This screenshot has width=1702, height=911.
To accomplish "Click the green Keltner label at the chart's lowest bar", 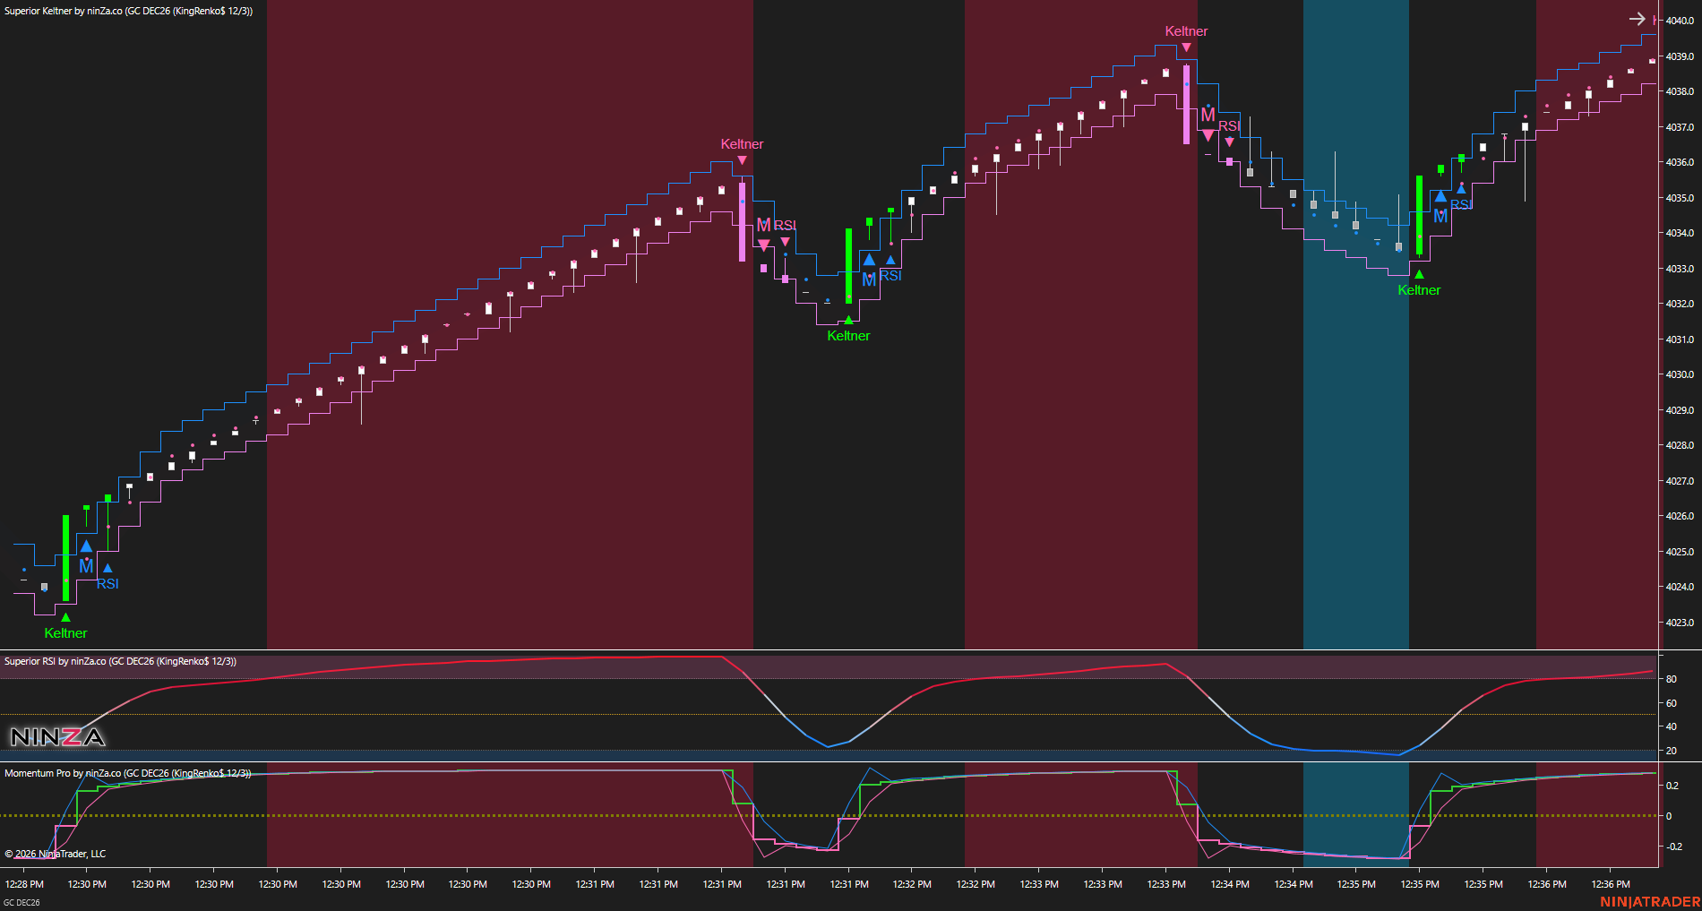I will (65, 633).
